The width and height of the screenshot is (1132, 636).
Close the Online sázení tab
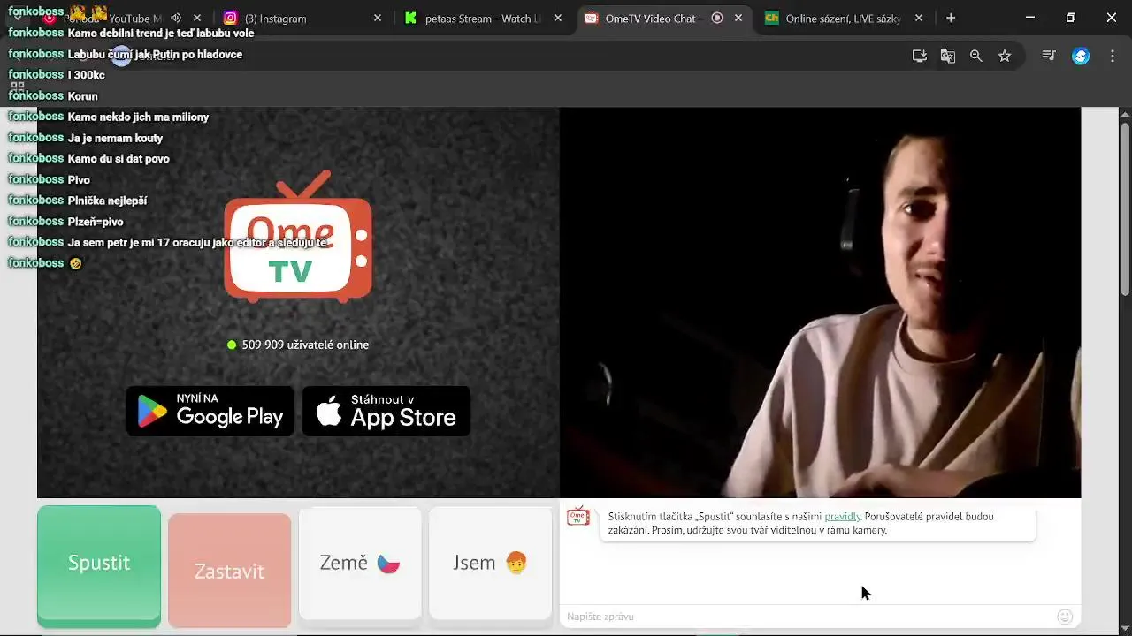(x=919, y=18)
